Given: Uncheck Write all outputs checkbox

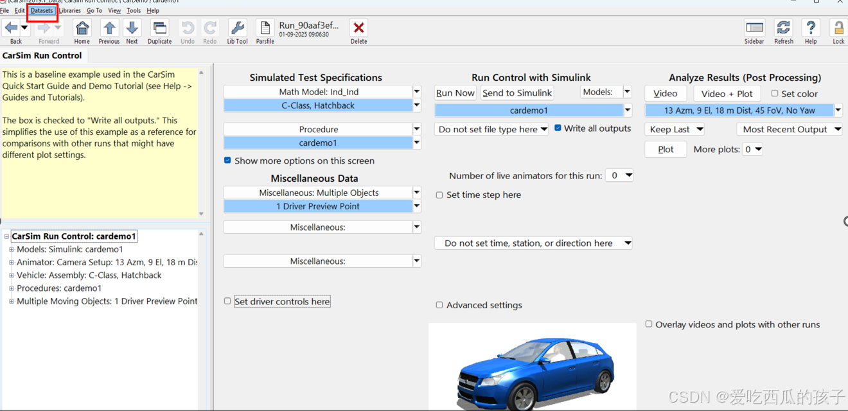Looking at the screenshot, I should point(558,128).
